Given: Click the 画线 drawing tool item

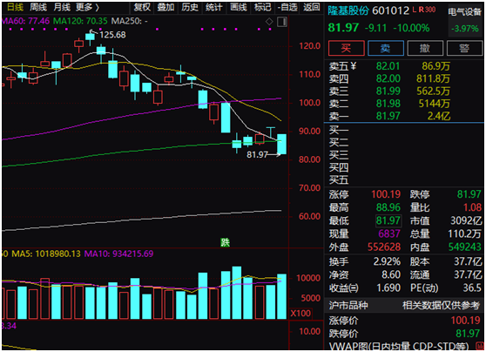Looking at the screenshot, I should tap(239, 7).
